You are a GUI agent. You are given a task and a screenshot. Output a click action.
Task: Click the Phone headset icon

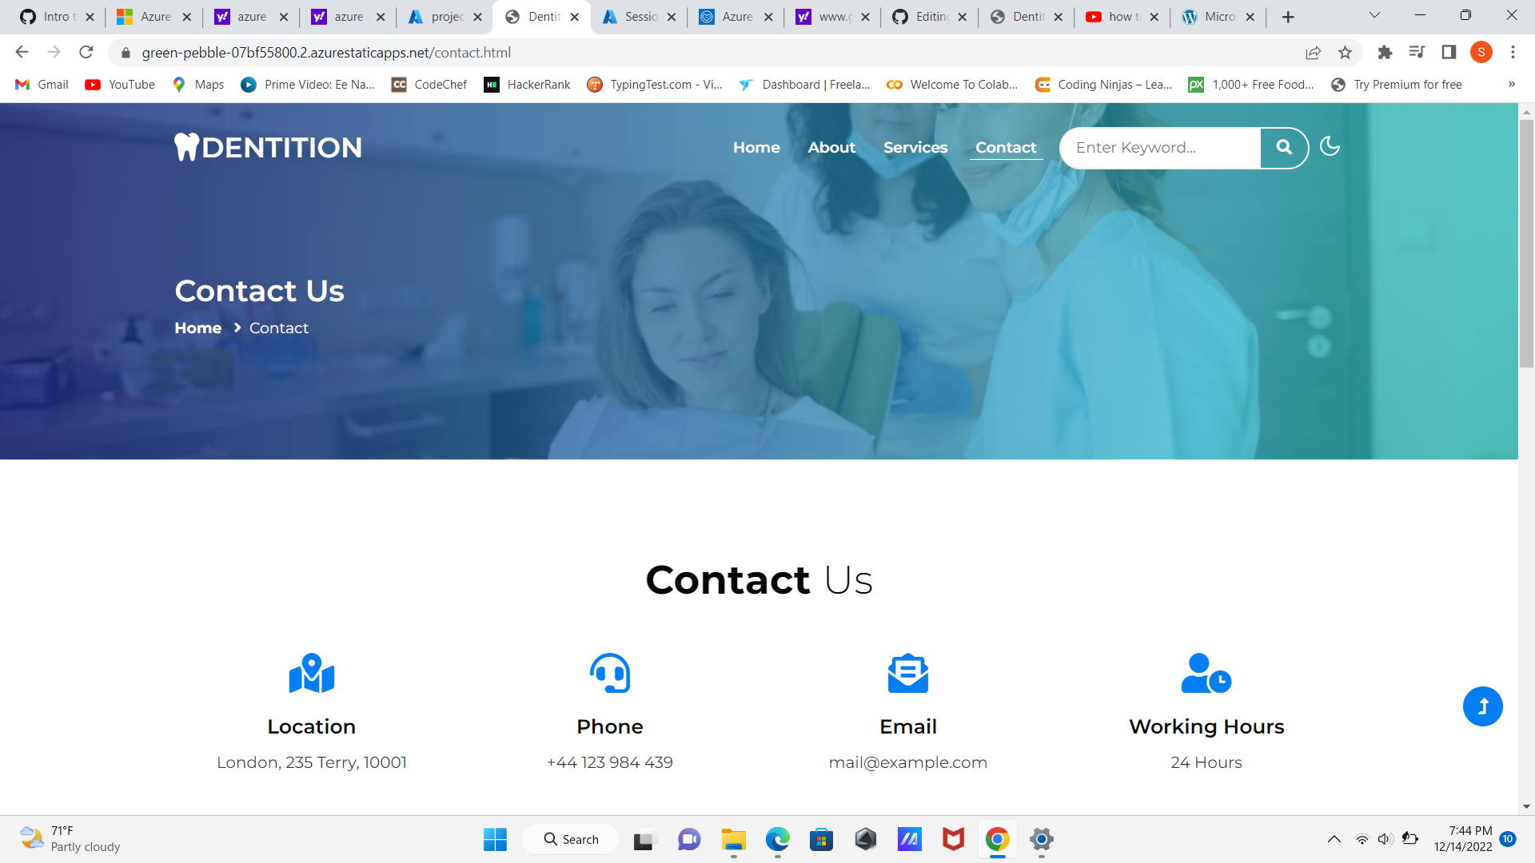[x=610, y=674]
